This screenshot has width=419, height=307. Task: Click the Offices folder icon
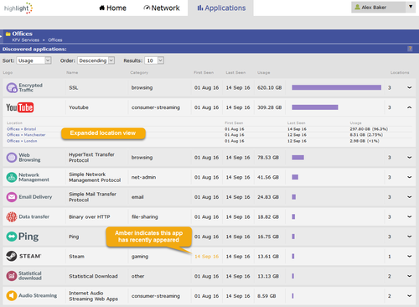point(8,34)
